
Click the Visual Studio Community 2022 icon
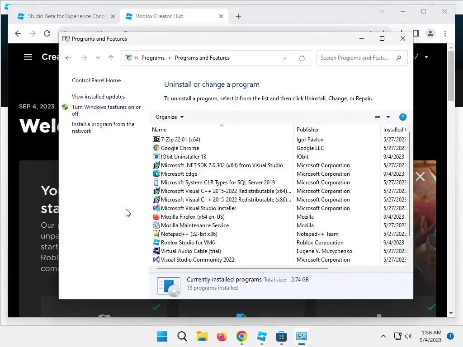[156, 259]
